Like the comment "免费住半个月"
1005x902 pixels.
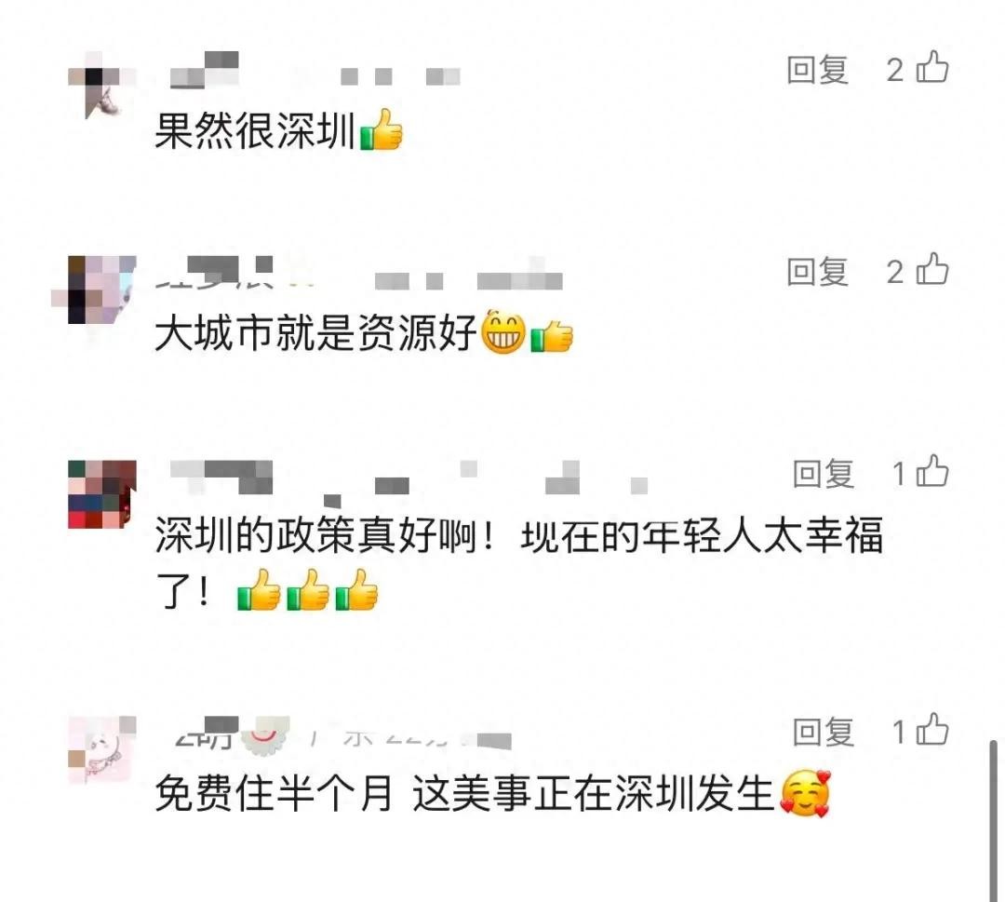(x=932, y=730)
